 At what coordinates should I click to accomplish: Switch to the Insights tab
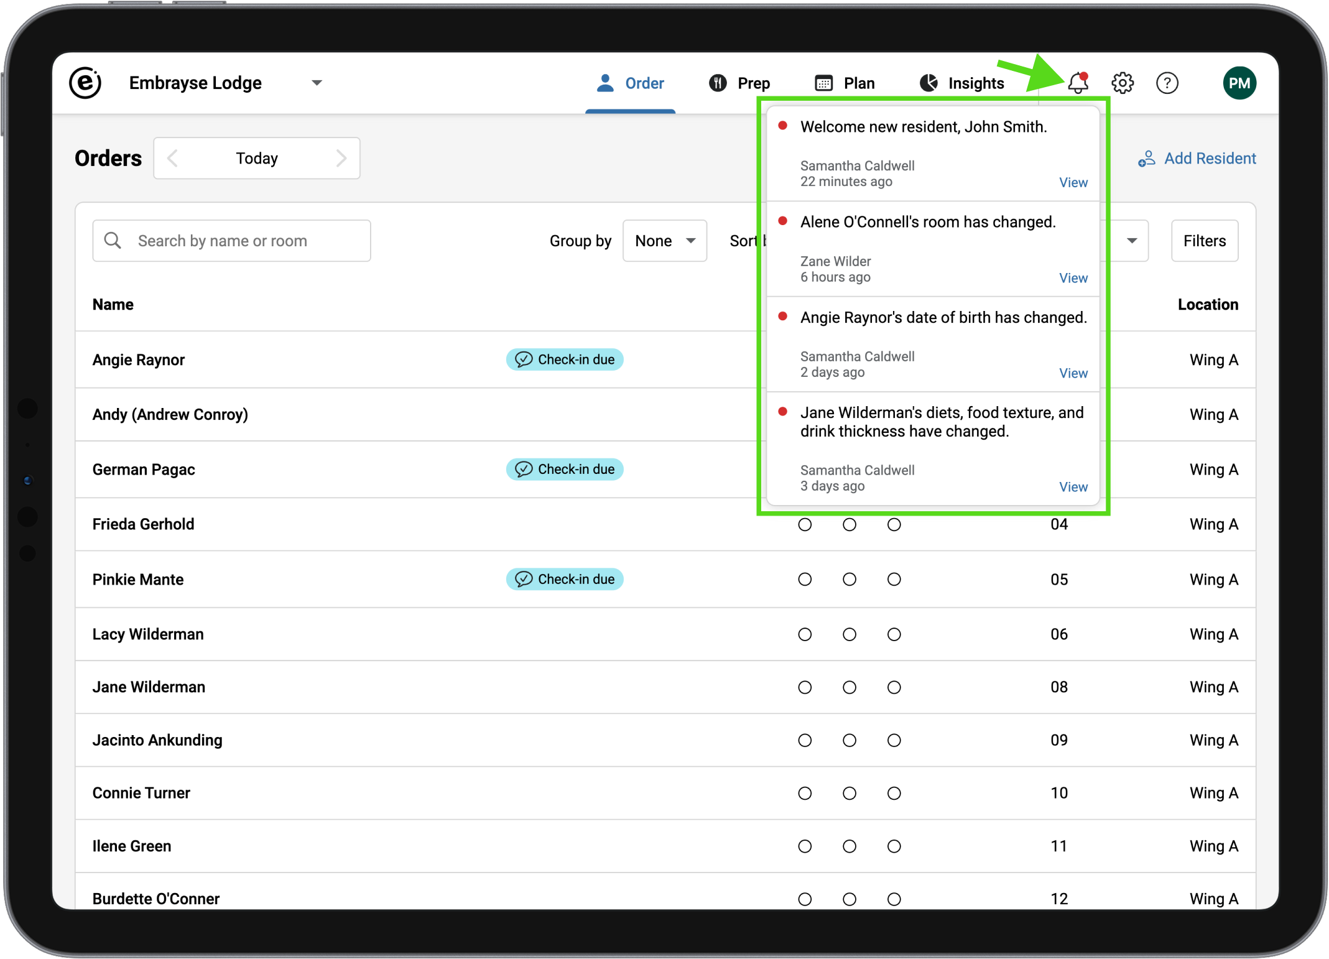961,83
